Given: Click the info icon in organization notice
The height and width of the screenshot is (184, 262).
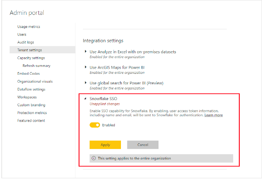Looking at the screenshot, I should tap(94, 158).
